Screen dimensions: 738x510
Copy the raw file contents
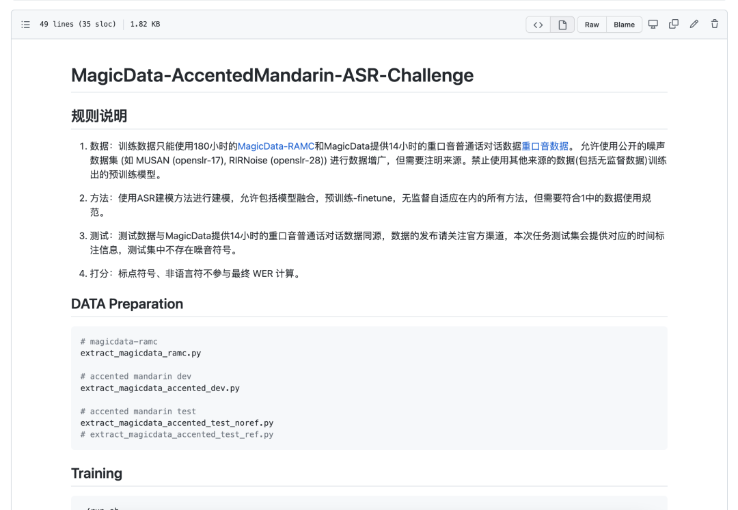[x=674, y=23]
